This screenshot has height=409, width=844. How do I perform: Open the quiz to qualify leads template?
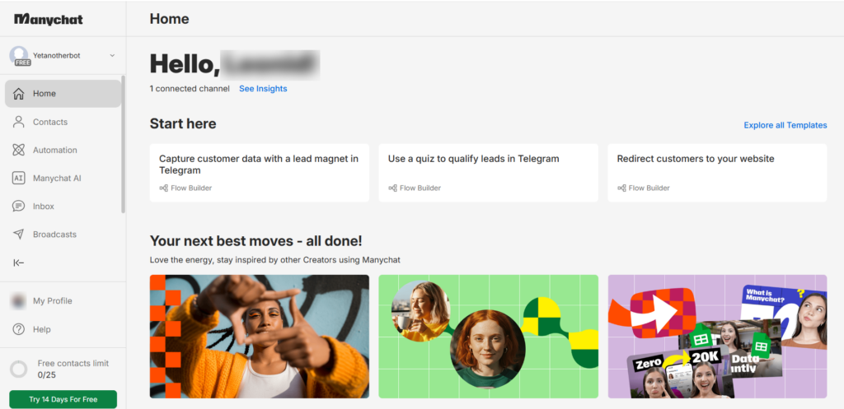point(488,173)
